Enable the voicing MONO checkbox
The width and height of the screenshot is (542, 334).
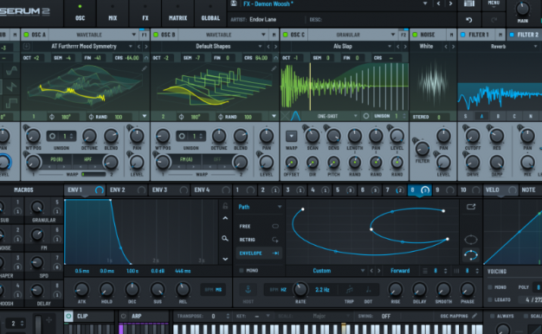[x=490, y=287]
